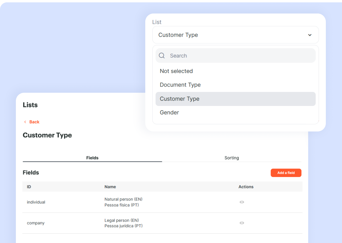
Task: Click the Actions column header
Action: [246, 187]
